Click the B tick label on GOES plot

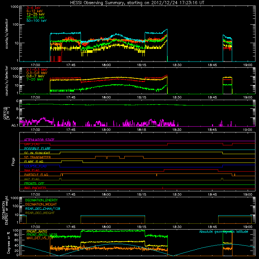(17, 109)
